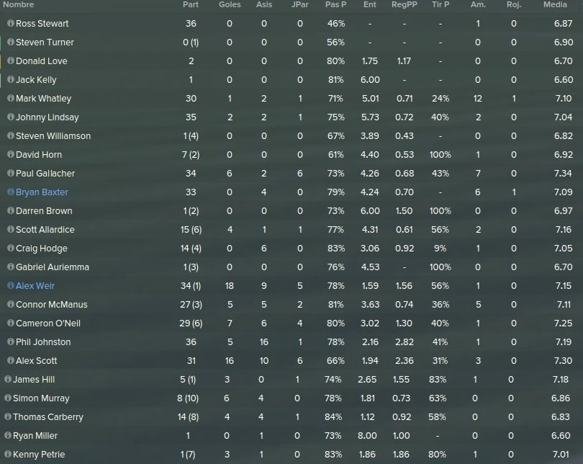Click the info icon beside Craig Hodge

11,248
